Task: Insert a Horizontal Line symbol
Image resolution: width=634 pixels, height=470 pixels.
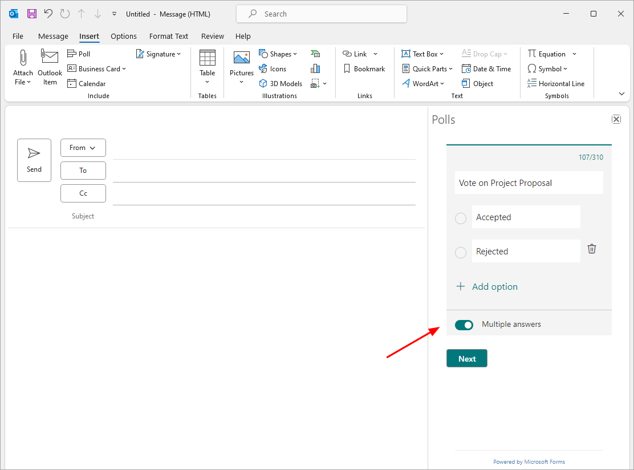Action: [x=556, y=83]
